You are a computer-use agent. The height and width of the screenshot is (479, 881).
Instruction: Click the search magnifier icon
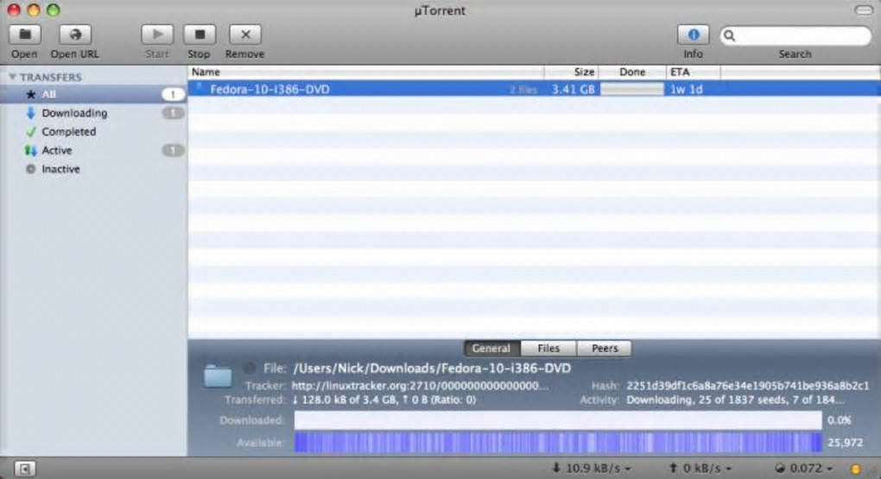pyautogui.click(x=729, y=36)
